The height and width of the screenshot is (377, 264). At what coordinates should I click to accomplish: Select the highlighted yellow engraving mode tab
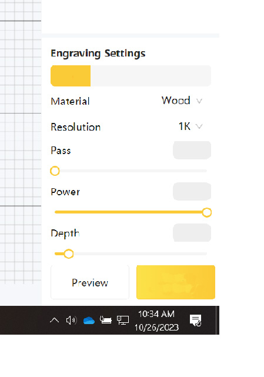click(x=71, y=76)
